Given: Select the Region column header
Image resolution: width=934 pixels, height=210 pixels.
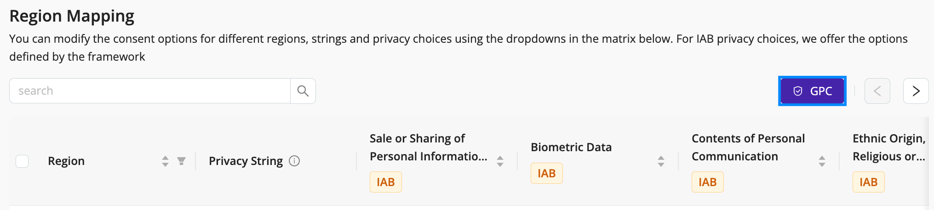Looking at the screenshot, I should [x=66, y=161].
